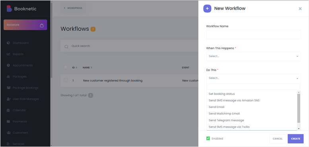Click the Packages sidebar icon
This screenshot has width=309, height=147.
8,76
